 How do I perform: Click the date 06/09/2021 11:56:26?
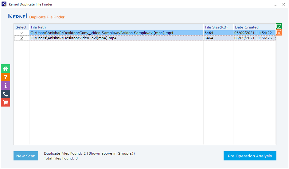coord(253,38)
